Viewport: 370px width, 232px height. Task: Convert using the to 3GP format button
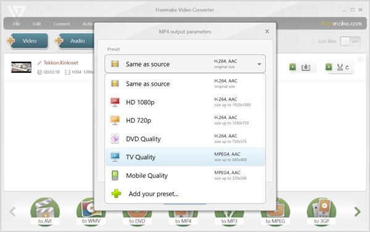321,212
